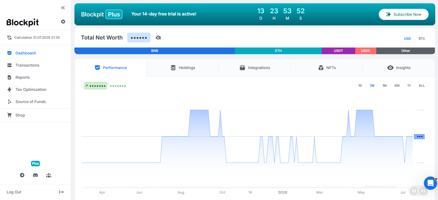Open the community group icon
The width and height of the screenshot is (438, 200).
pyautogui.click(x=49, y=175)
